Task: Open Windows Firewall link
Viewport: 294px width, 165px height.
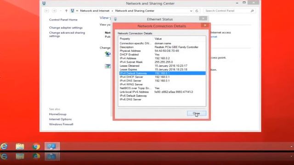Action: pyautogui.click(x=61, y=124)
